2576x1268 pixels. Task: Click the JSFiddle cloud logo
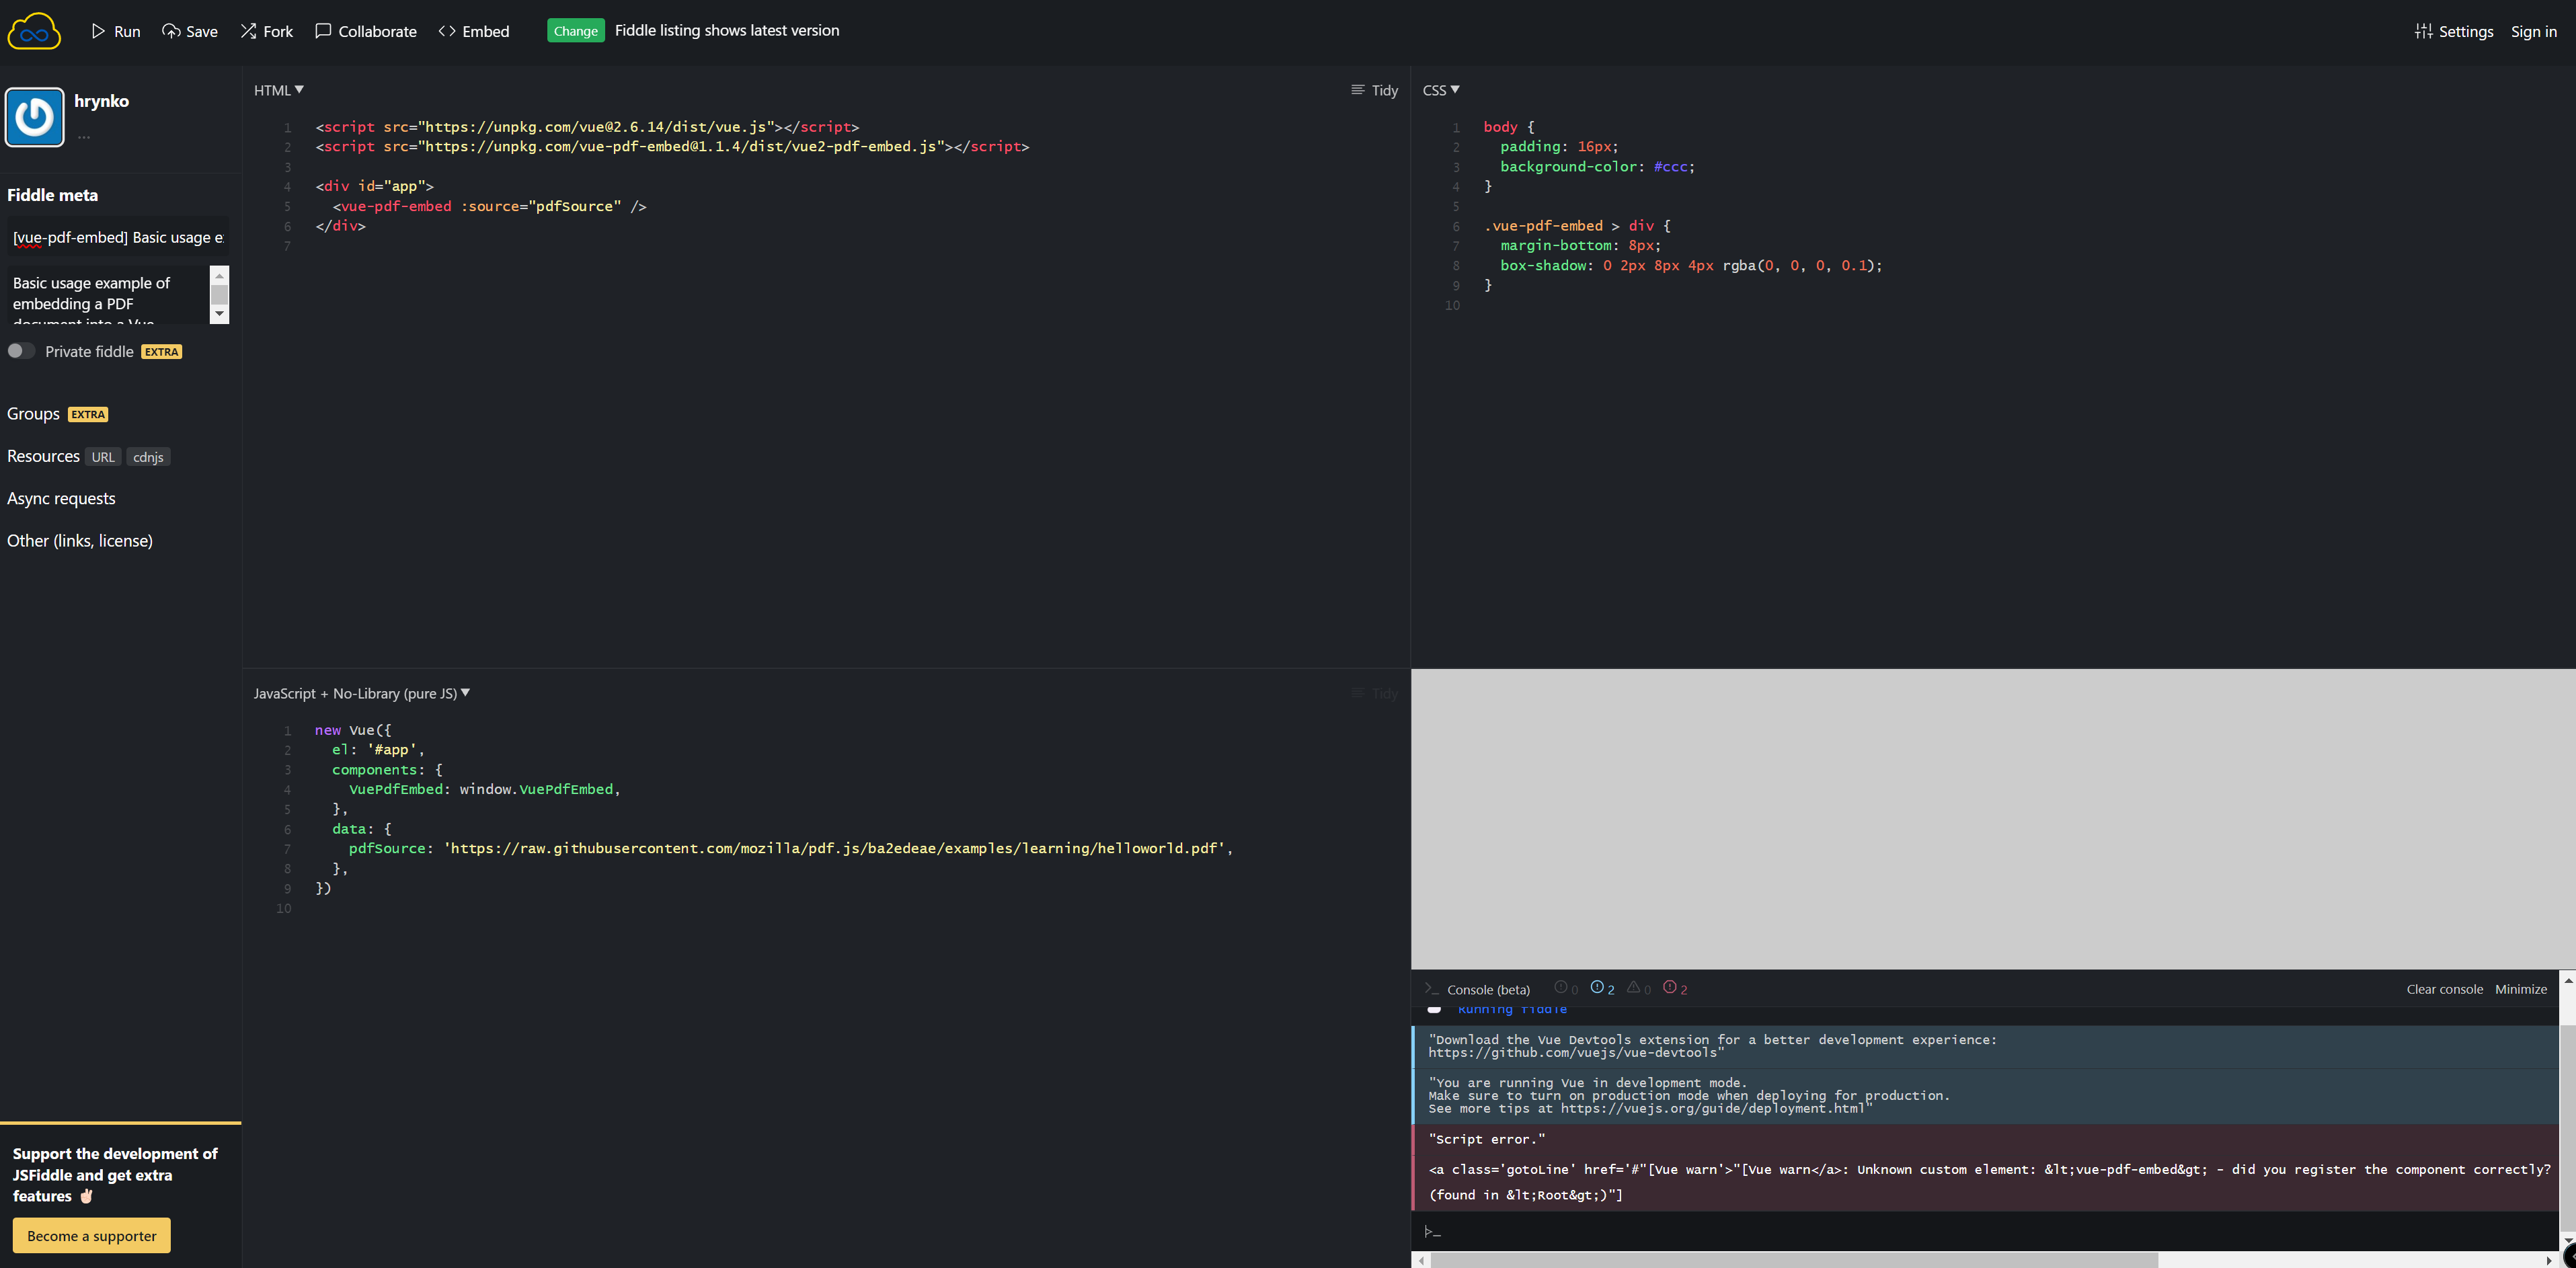coord(34,31)
